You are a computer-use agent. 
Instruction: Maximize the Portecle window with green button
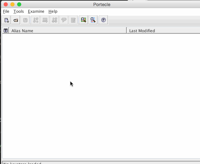coord(19,4)
